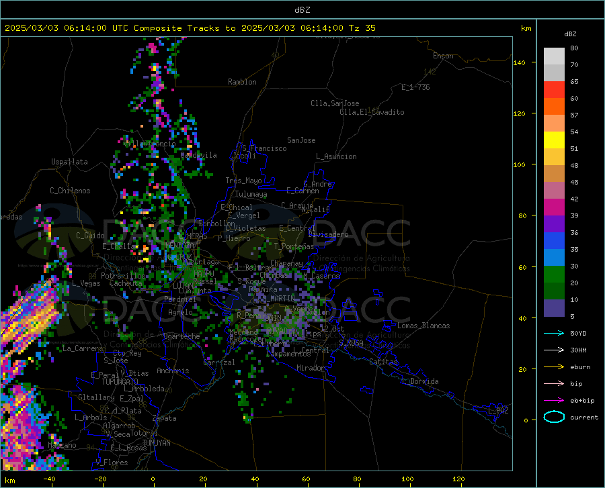
Task: Pick the light blue swatch between 35 and 30
Action: point(554,258)
